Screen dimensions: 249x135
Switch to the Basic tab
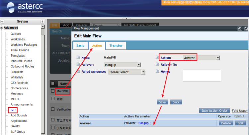[x=80, y=45]
